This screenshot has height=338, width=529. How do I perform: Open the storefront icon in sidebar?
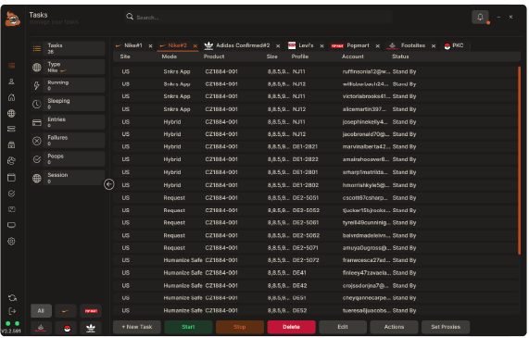tap(11, 145)
